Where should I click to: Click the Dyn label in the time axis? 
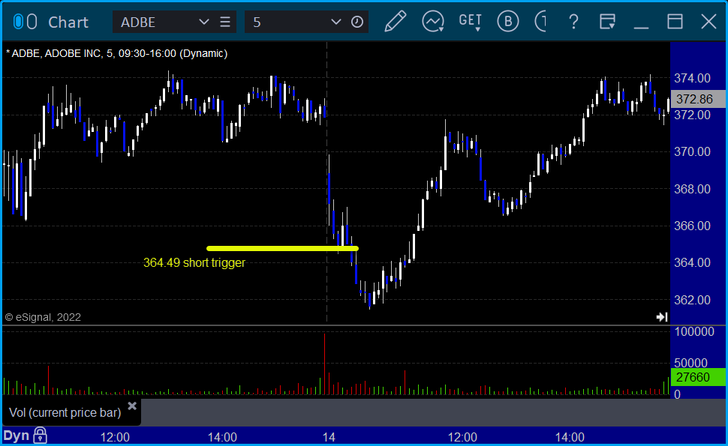click(17, 436)
